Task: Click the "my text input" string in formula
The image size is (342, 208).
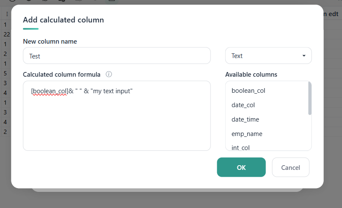Action: (x=112, y=91)
